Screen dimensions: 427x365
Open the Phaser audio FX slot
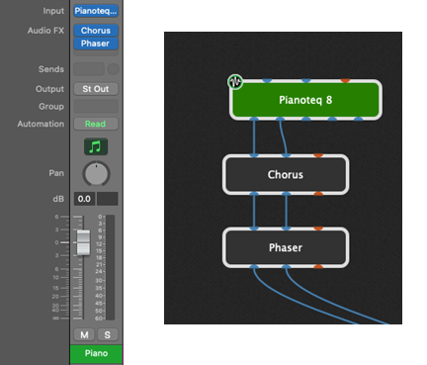coord(96,44)
